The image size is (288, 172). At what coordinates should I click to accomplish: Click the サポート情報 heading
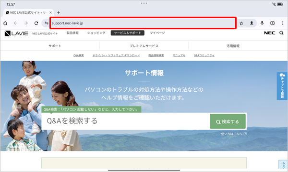(x=144, y=73)
